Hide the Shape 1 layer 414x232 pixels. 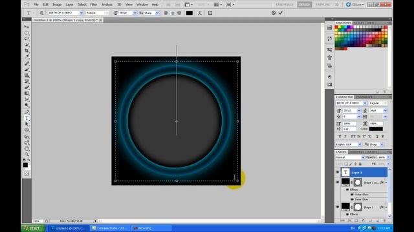[338, 207]
